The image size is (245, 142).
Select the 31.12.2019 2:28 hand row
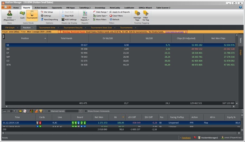(x=121, y=123)
